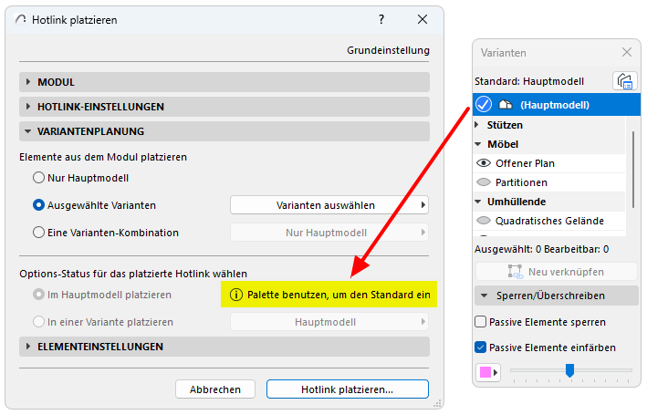The width and height of the screenshot is (647, 415).
Task: Expand the Stützen group in the variants list
Action: point(478,125)
